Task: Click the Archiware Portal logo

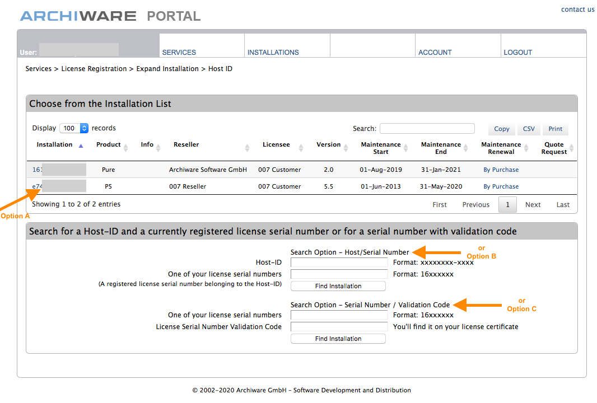Action: (110, 16)
